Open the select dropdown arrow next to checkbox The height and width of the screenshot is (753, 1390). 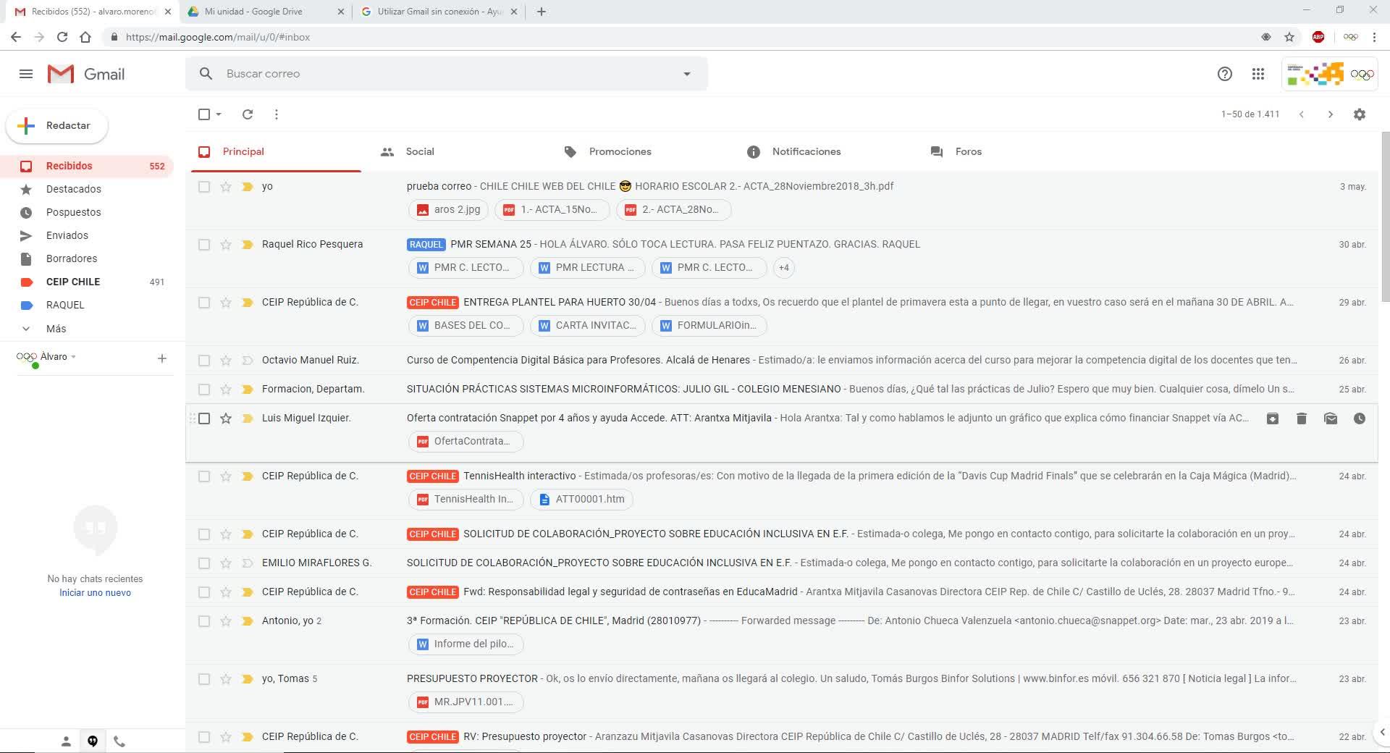tap(219, 114)
